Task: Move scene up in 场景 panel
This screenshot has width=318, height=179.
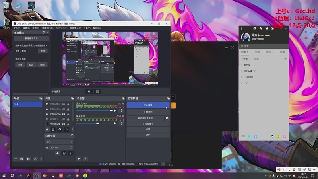Action: [35, 159]
